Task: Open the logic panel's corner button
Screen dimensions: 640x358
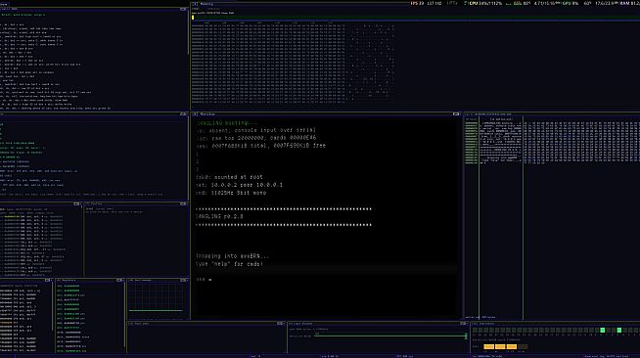Action: (x=463, y=324)
